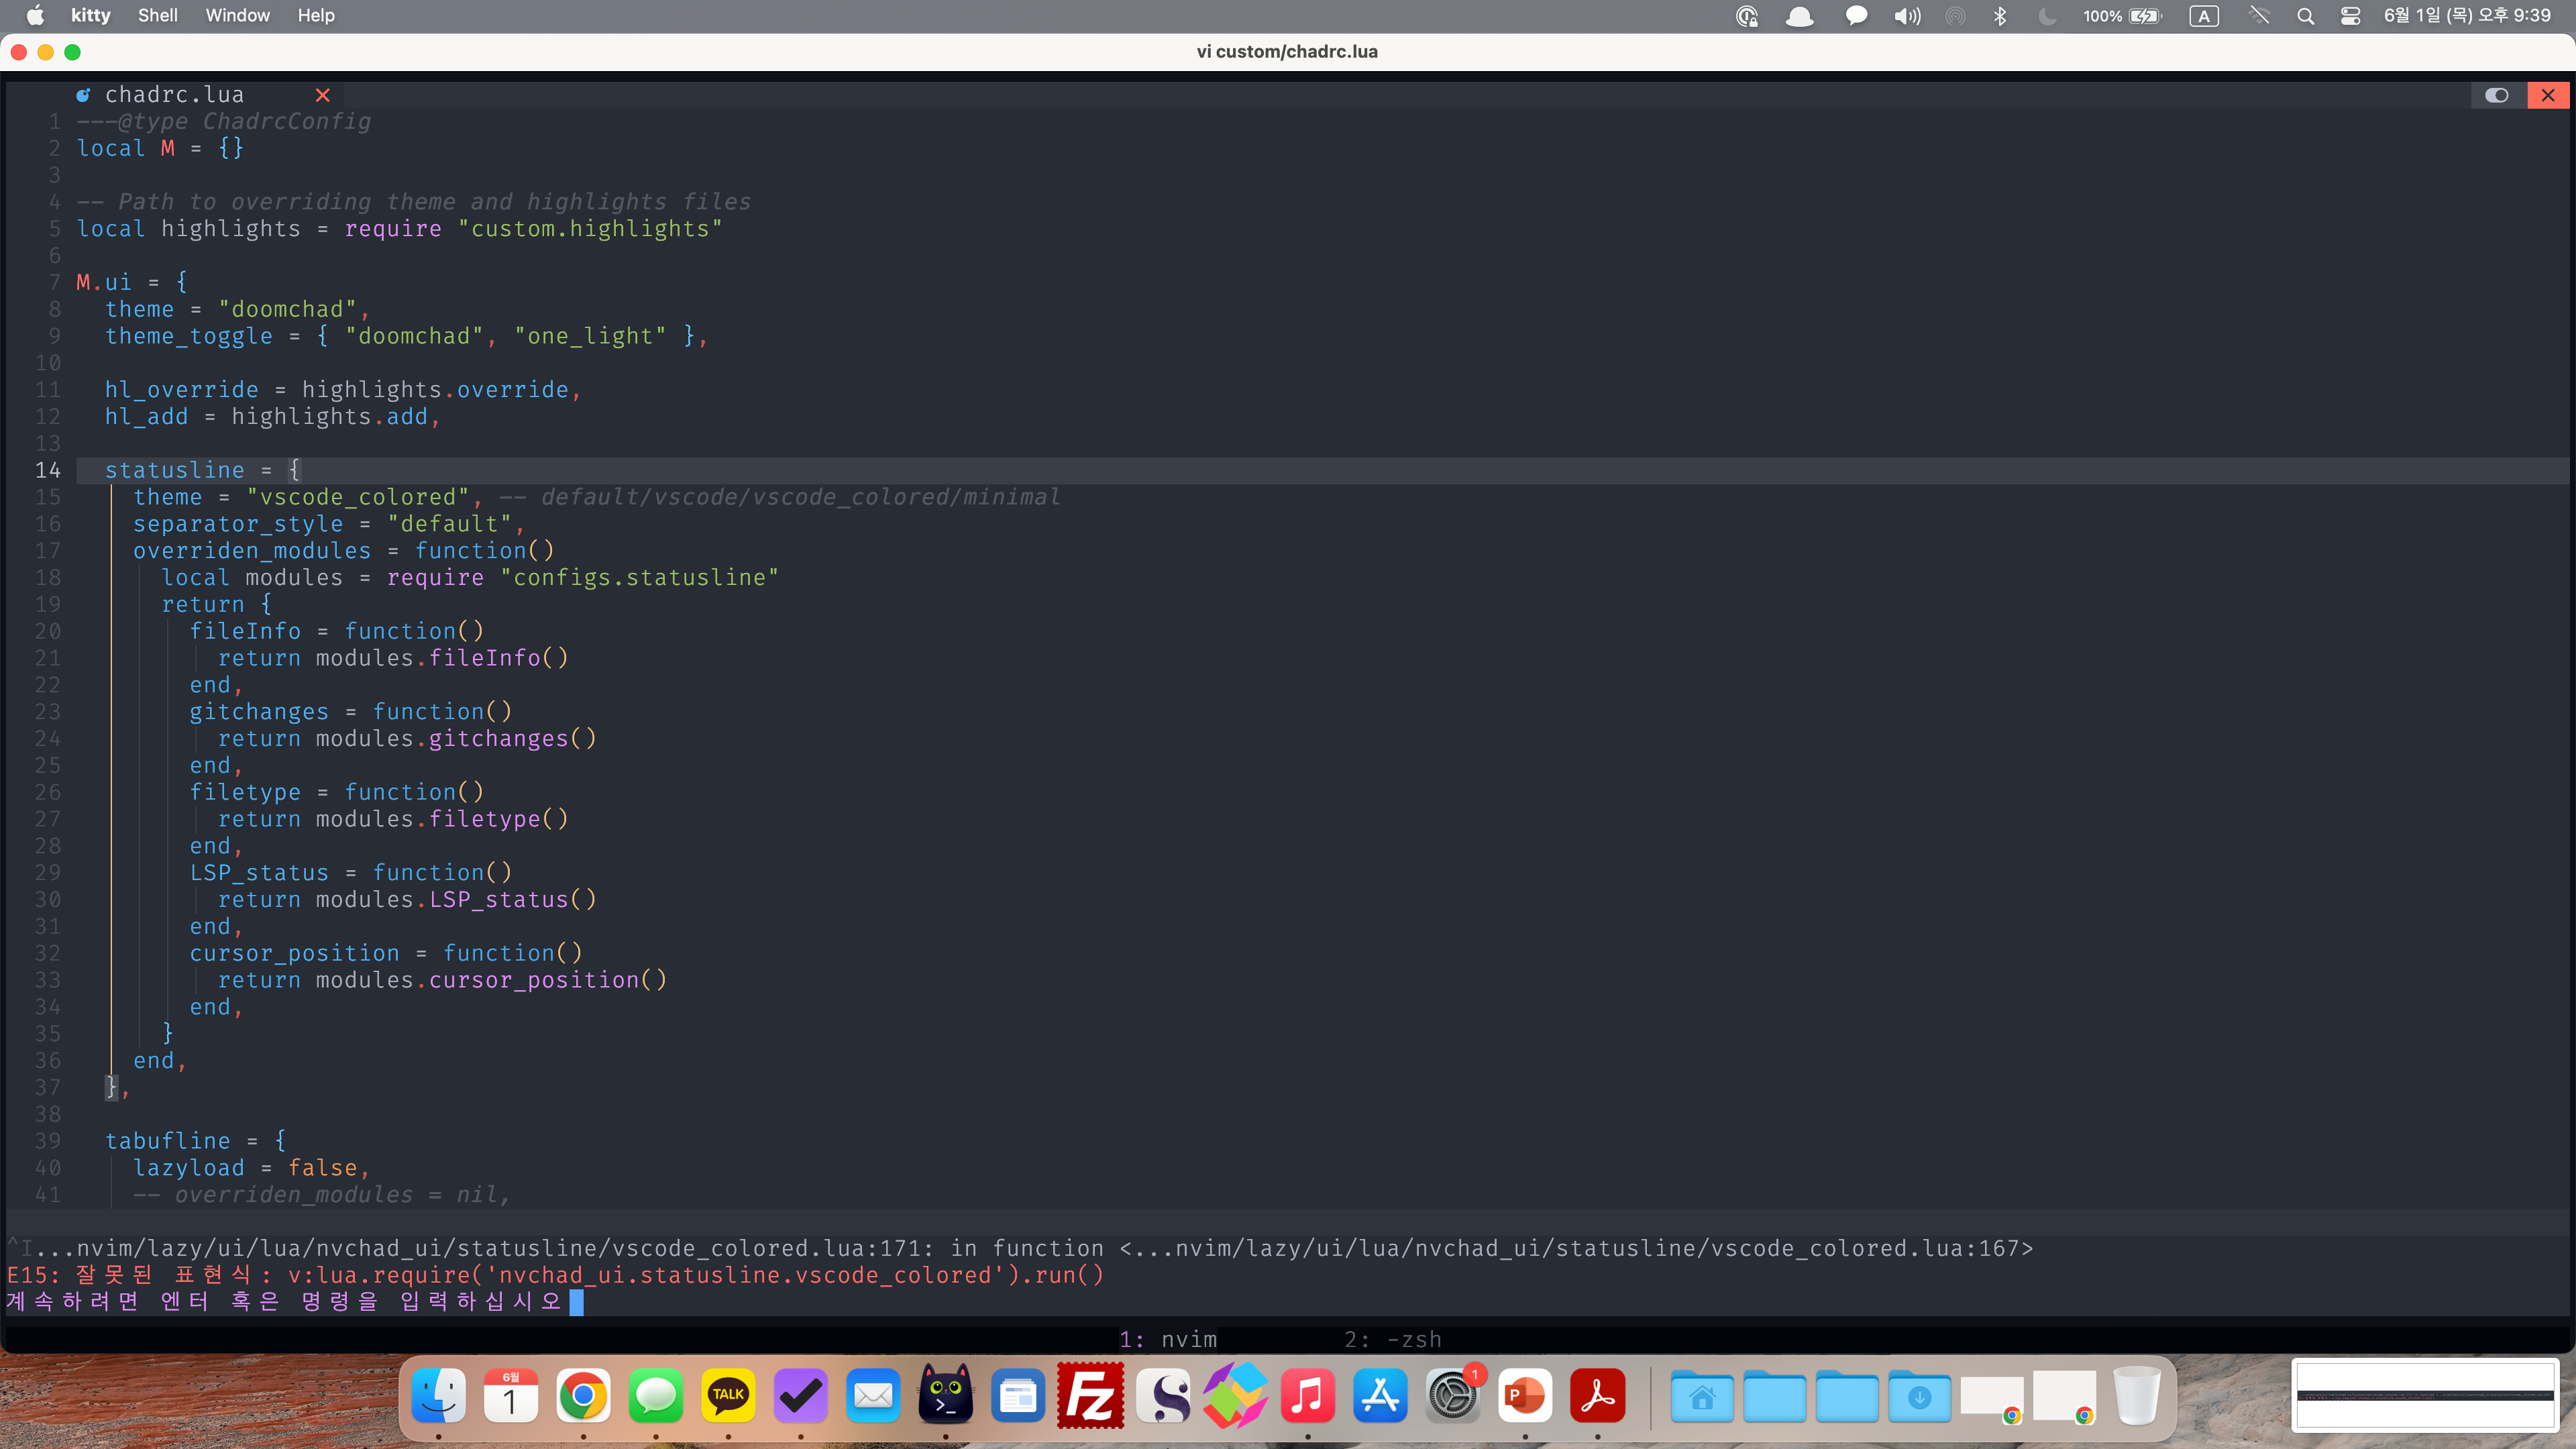Launch Microsoft PowerPoint from the Dock
This screenshot has width=2576, height=1449.
pos(1525,1395)
